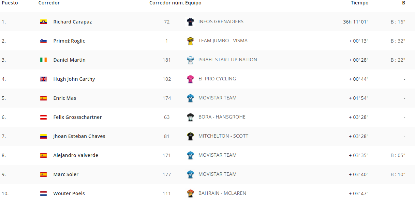Click the Bahrain-McLaren jersey icon
Image resolution: width=415 pixels, height=203 pixels.
[190, 193]
